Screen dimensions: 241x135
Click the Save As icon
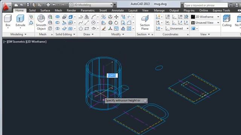(x=34, y=5)
